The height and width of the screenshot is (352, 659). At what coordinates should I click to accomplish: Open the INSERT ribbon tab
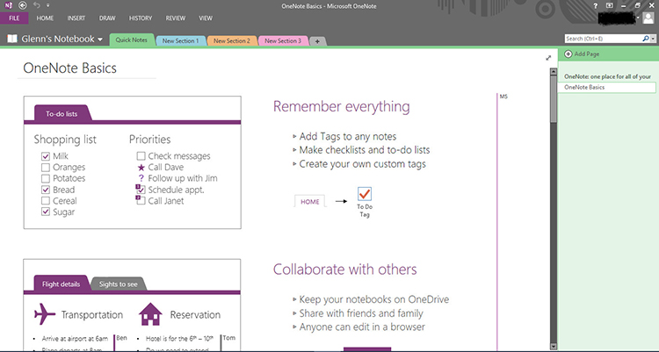click(76, 18)
